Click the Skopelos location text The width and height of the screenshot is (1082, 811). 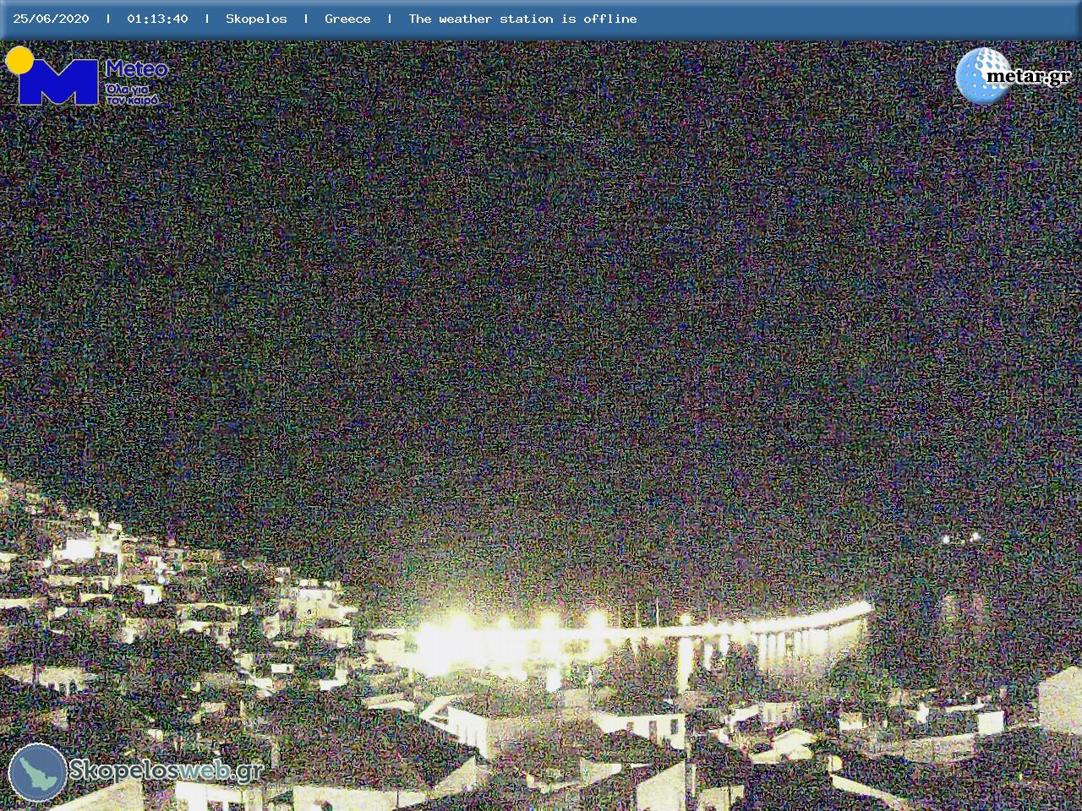[x=256, y=19]
